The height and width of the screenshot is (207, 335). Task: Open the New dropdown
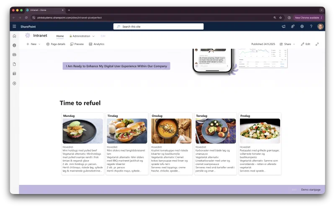[33, 44]
